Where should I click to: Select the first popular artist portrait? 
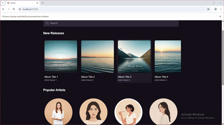pyautogui.click(x=58, y=112)
